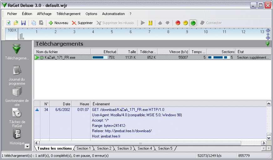Move the download up with the arrow icon
This screenshot has width=273, height=160.
pos(160,23)
